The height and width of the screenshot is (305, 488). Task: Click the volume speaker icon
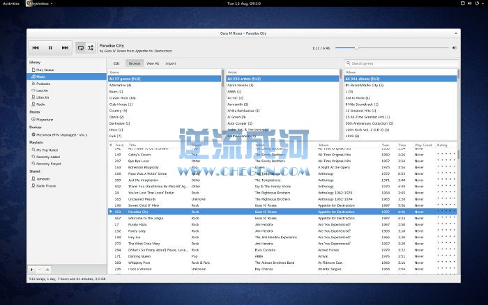click(455, 48)
